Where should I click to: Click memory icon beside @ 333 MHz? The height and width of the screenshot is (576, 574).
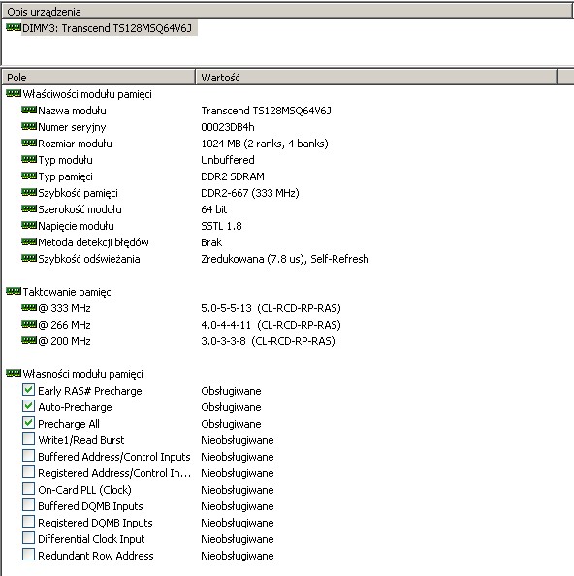click(x=29, y=307)
